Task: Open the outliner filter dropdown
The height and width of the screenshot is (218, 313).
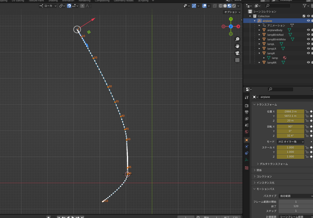Action: (306, 6)
